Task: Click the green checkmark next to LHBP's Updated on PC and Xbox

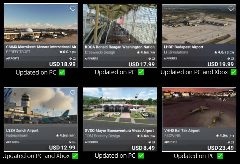Action: pos(234,72)
